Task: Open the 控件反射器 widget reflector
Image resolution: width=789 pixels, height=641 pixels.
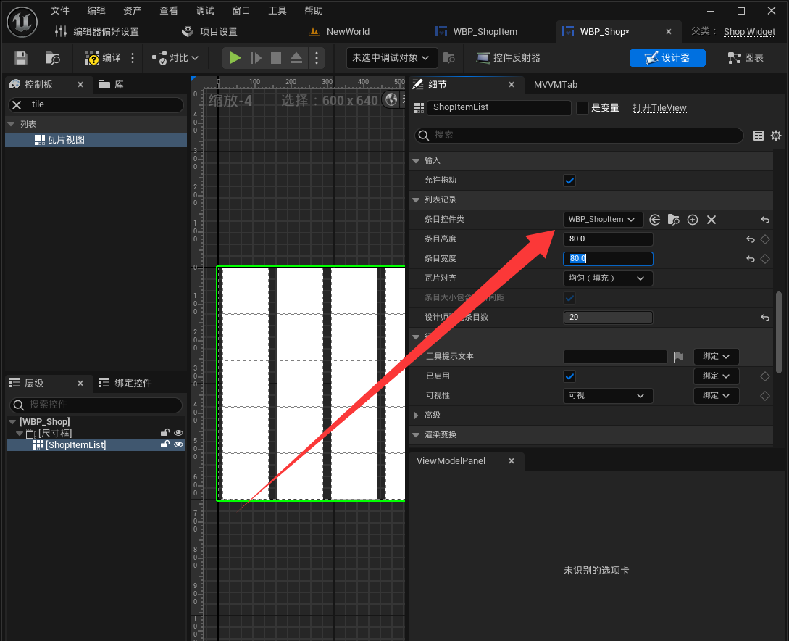Action: pyautogui.click(x=508, y=58)
